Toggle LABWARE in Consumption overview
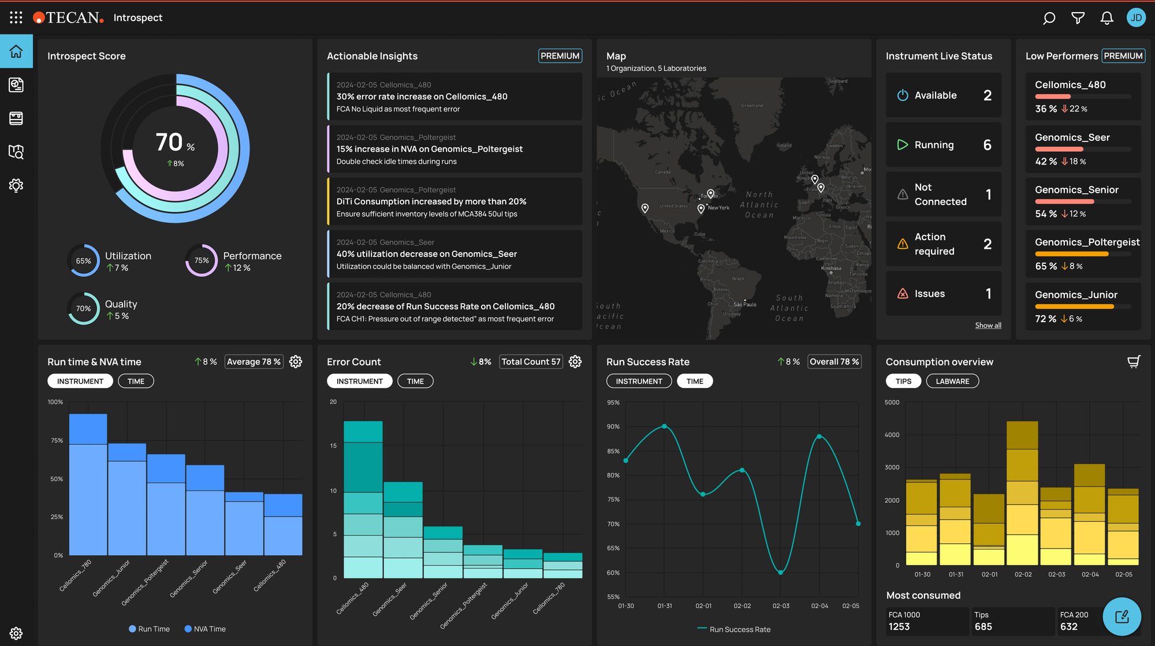Viewport: 1155px width, 646px height. [952, 381]
